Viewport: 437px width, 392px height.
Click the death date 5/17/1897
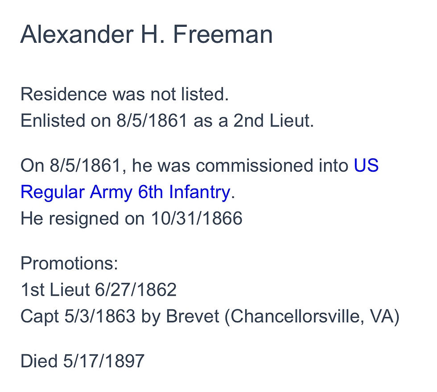pyautogui.click(x=104, y=361)
